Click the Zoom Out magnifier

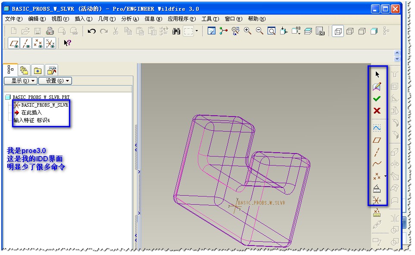(x=259, y=31)
